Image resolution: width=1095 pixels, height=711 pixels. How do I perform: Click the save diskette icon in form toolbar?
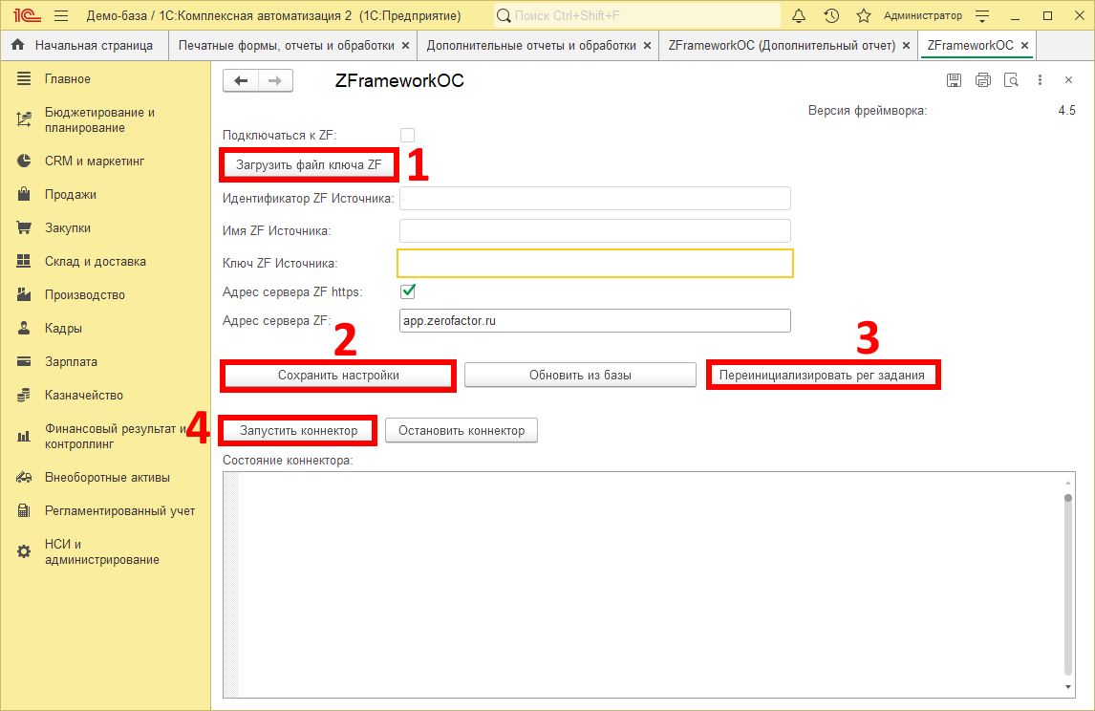(x=954, y=81)
